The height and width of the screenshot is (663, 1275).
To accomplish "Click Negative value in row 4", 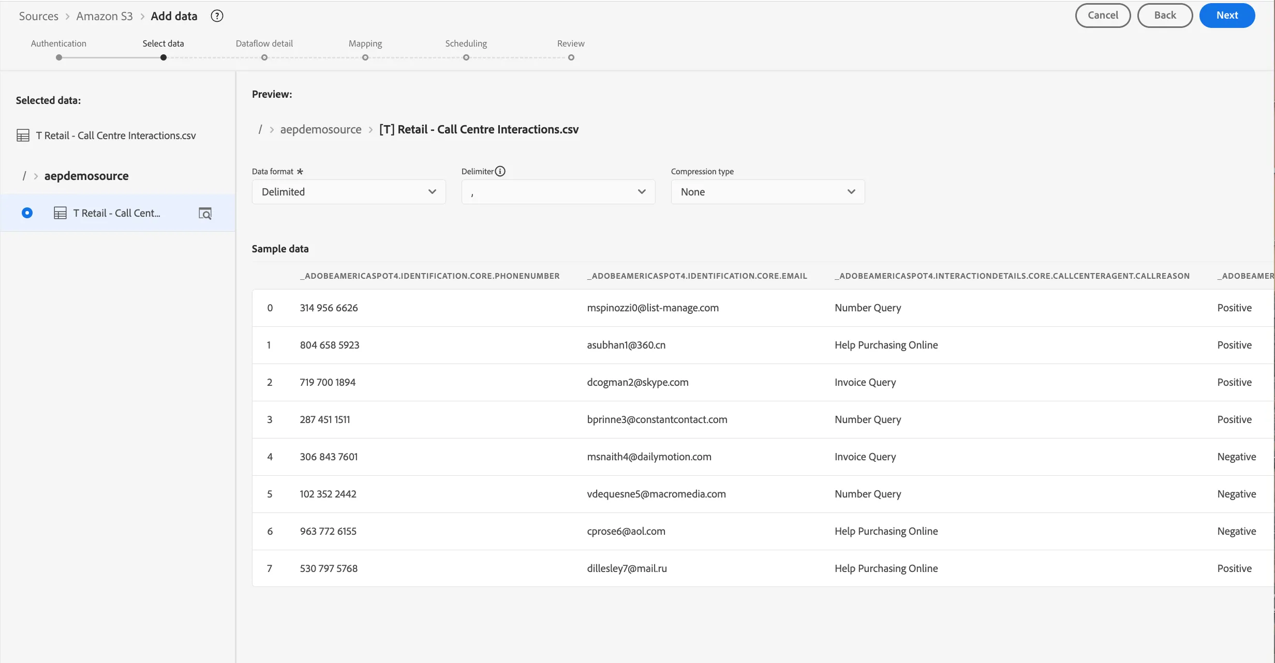I will pos(1237,457).
